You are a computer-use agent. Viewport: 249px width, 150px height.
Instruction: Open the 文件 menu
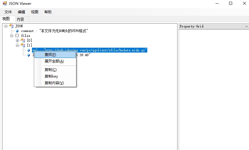coord(8,12)
